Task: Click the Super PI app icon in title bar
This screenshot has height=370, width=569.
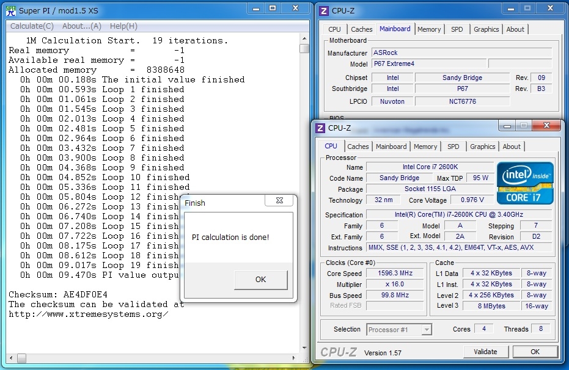Action: (x=11, y=11)
